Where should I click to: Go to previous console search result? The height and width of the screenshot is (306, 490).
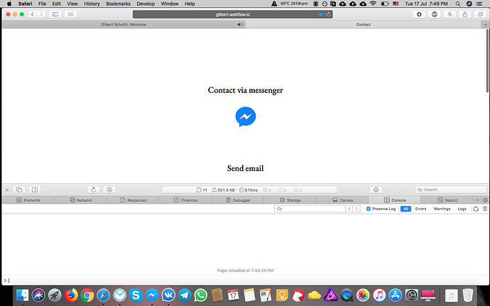[x=349, y=209]
